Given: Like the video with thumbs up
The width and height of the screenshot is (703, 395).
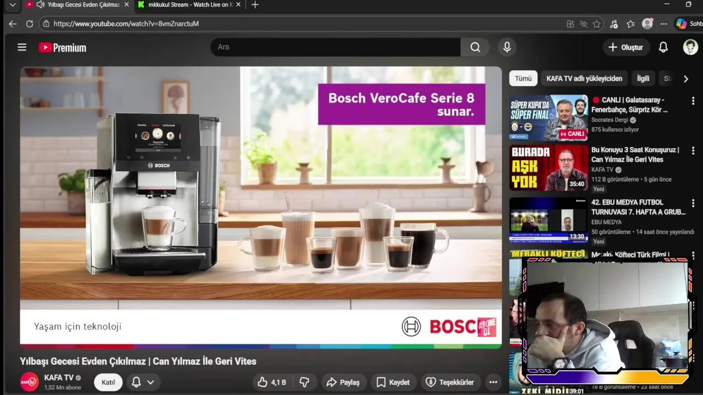Looking at the screenshot, I should (x=271, y=382).
